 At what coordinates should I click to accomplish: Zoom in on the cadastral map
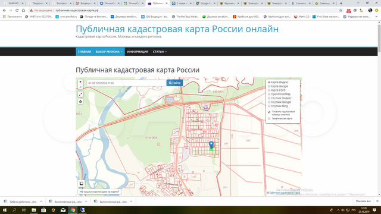(x=80, y=82)
